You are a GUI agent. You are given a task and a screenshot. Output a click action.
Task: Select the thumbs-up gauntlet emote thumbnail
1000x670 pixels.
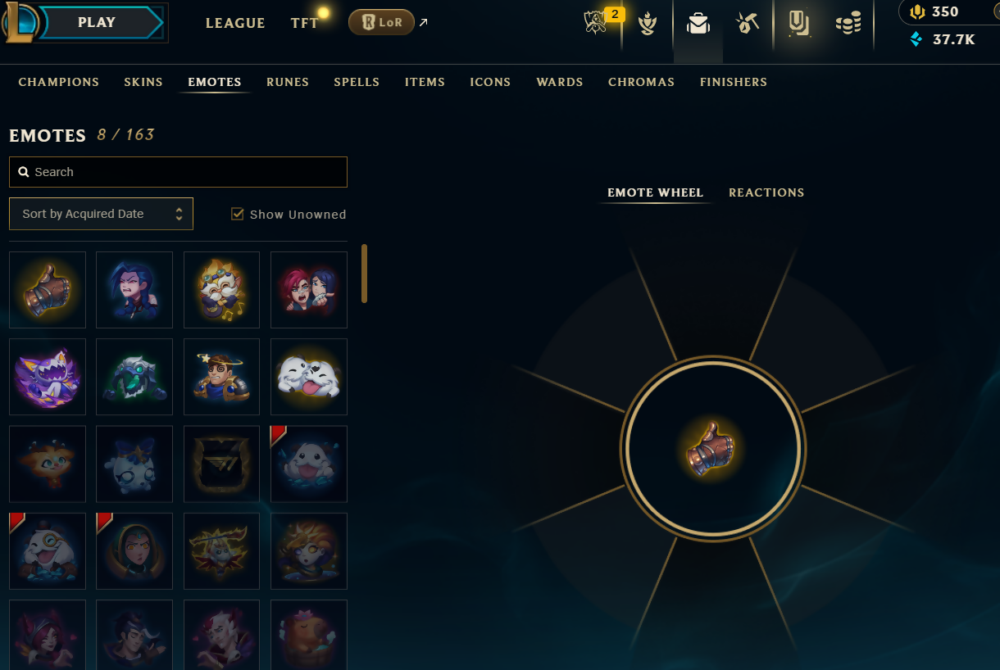[48, 290]
